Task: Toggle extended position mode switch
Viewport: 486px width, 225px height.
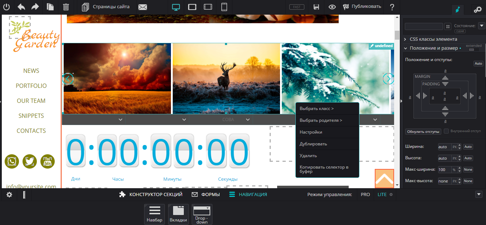Action: [473, 50]
